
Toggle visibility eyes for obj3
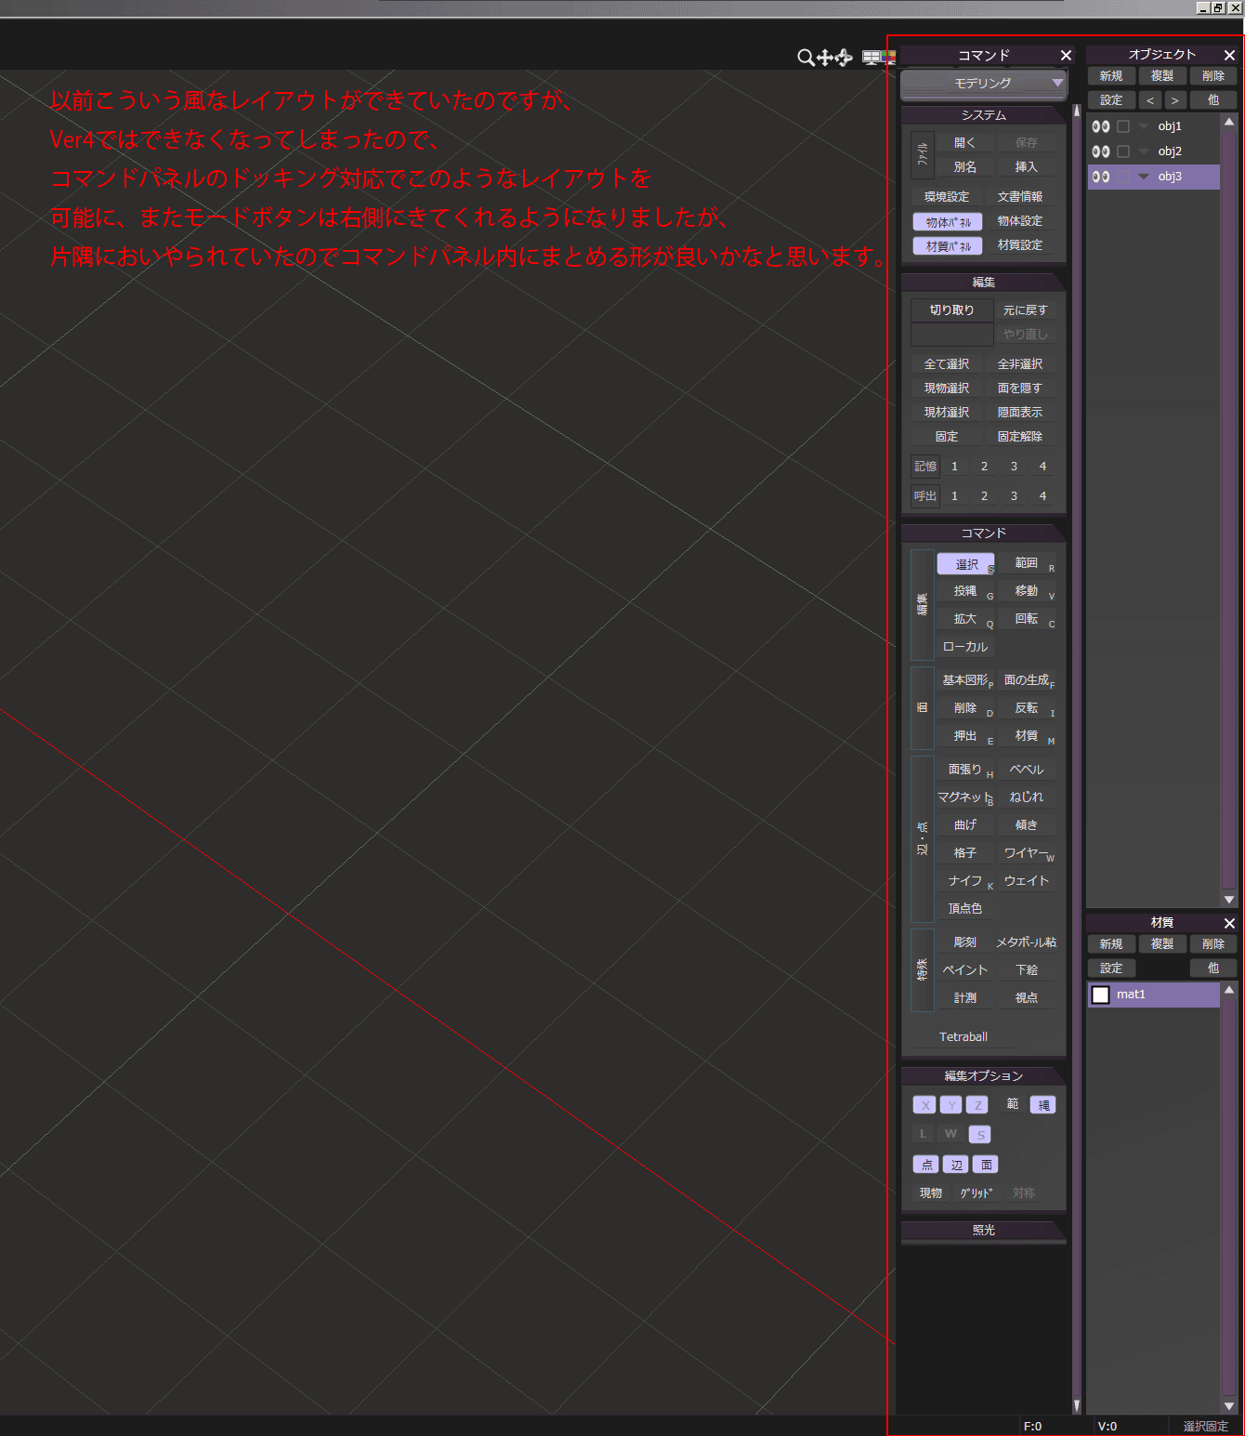click(1101, 177)
